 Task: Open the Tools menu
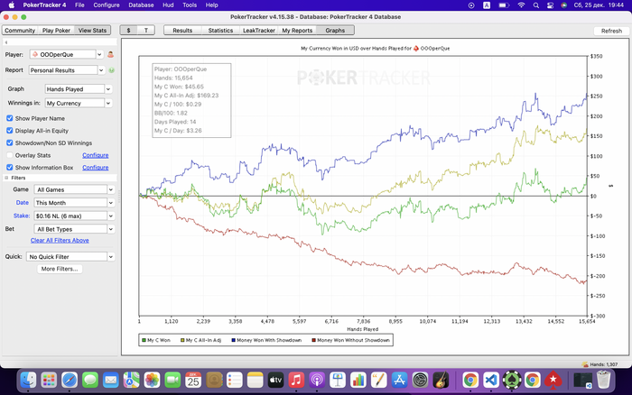pyautogui.click(x=190, y=5)
